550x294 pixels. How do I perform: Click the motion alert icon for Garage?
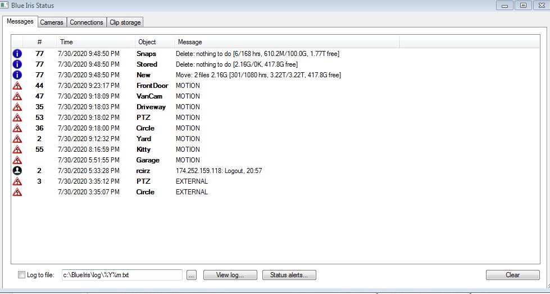[x=17, y=160]
